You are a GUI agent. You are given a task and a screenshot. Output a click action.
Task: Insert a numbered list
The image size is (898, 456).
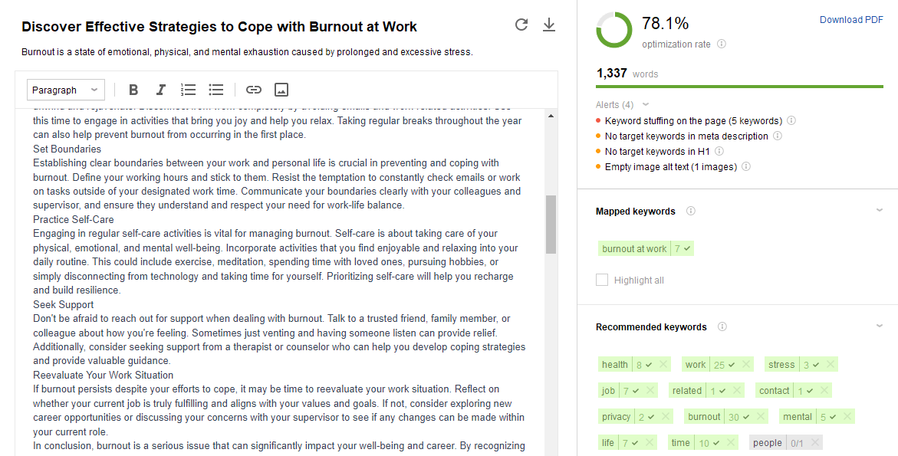click(189, 90)
